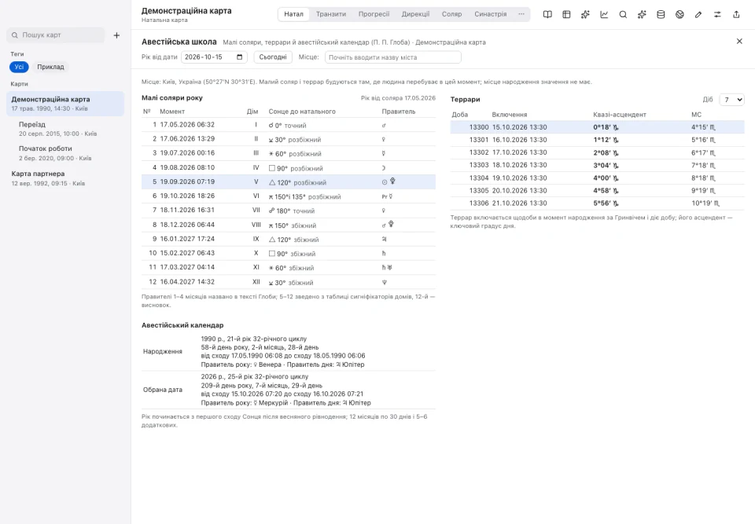Select Демонстраційна карта in the sidebar
This screenshot has width=755, height=524.
tap(65, 104)
